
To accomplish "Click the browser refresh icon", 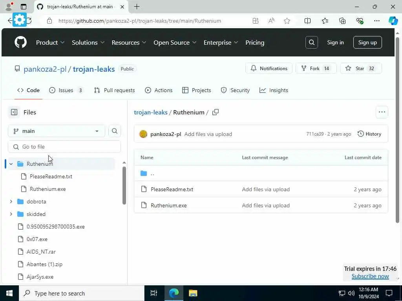I will click(x=29, y=21).
